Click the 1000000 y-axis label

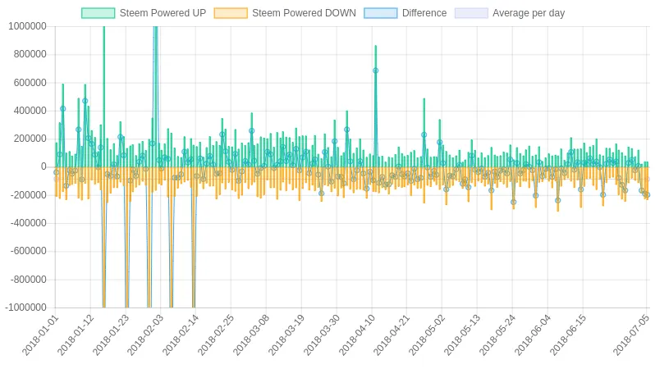27,26
